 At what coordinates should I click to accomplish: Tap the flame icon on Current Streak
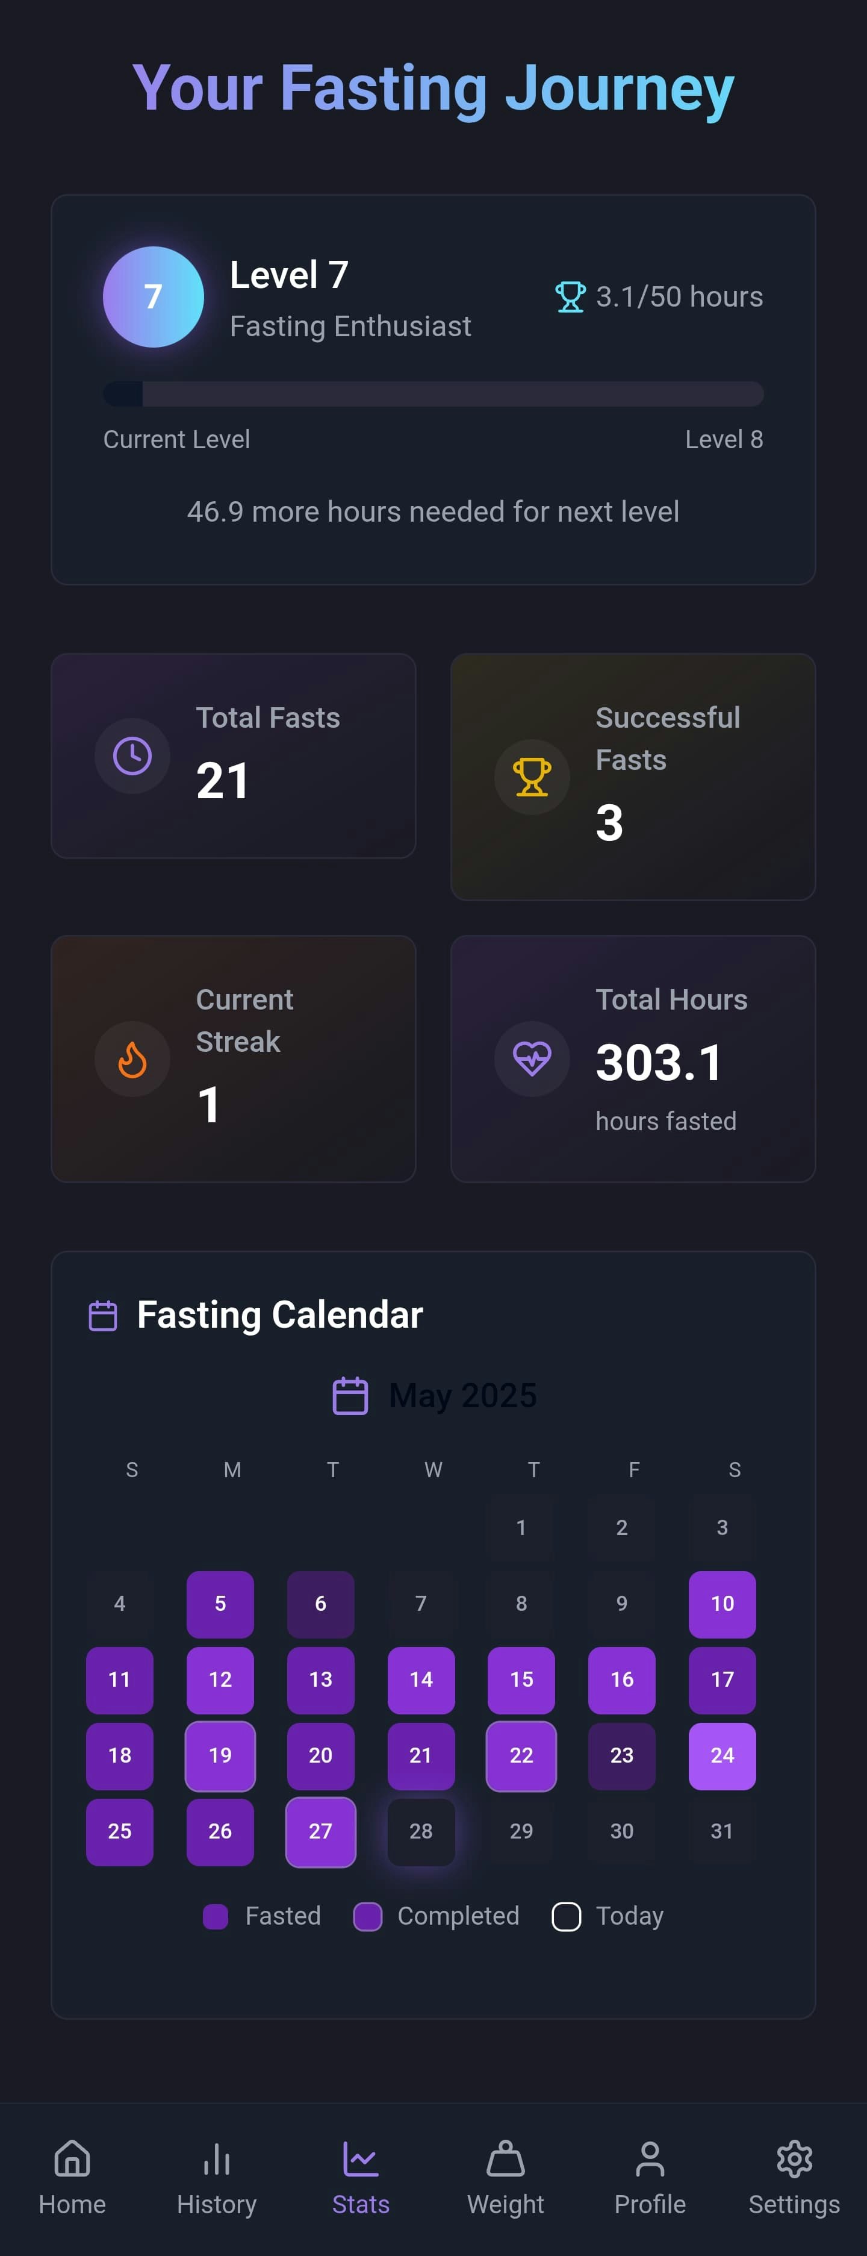click(x=132, y=1059)
